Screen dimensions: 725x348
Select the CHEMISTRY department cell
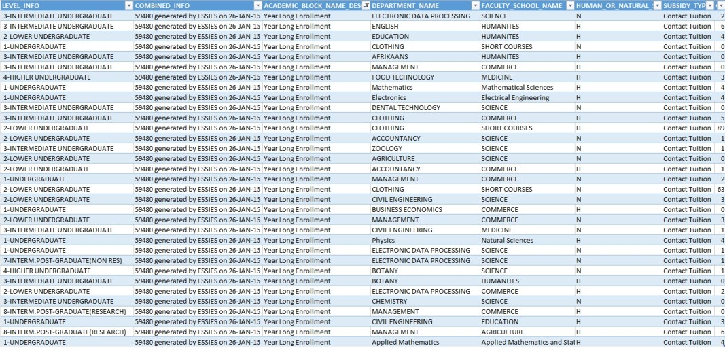[x=425, y=301]
